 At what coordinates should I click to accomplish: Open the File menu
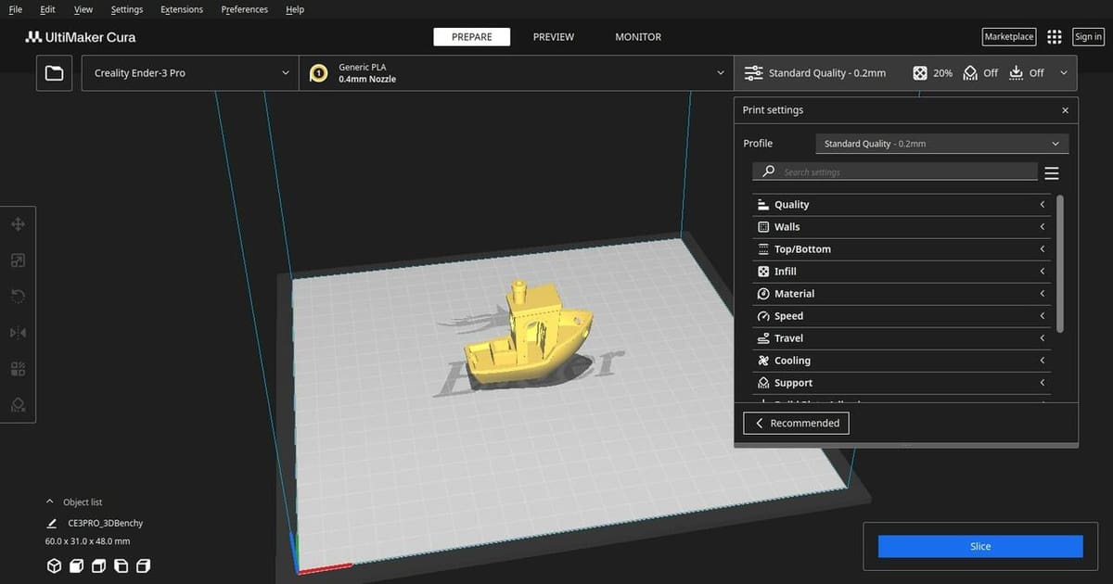pyautogui.click(x=16, y=9)
